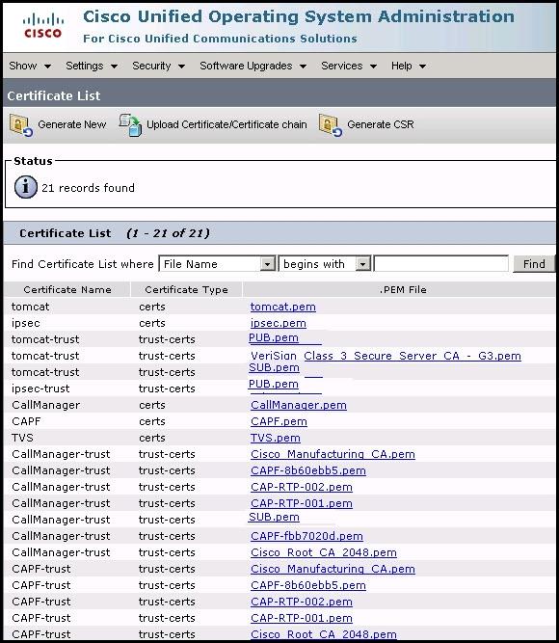Expand the Services menu
559x643 pixels.
coord(349,66)
